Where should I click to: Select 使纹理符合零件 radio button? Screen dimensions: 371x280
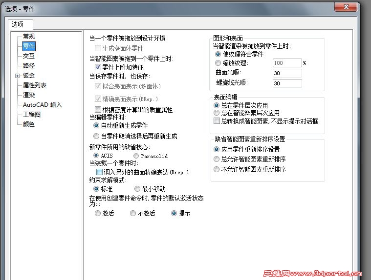tap(218, 54)
